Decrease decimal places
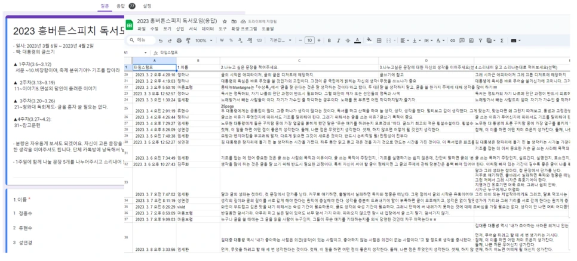The height and width of the screenshot is (261, 577). click(x=240, y=41)
